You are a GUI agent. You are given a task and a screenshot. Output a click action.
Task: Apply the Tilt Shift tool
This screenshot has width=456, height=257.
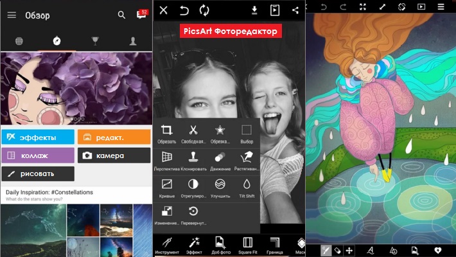pyautogui.click(x=246, y=188)
